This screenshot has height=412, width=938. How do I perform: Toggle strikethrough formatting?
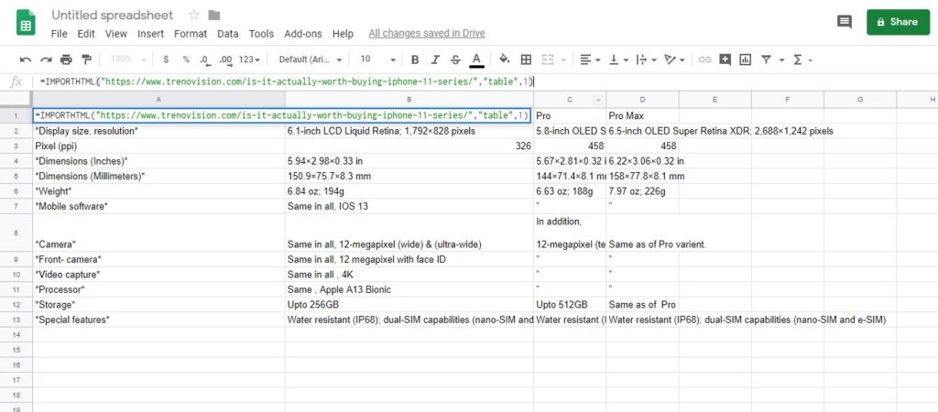tap(456, 60)
